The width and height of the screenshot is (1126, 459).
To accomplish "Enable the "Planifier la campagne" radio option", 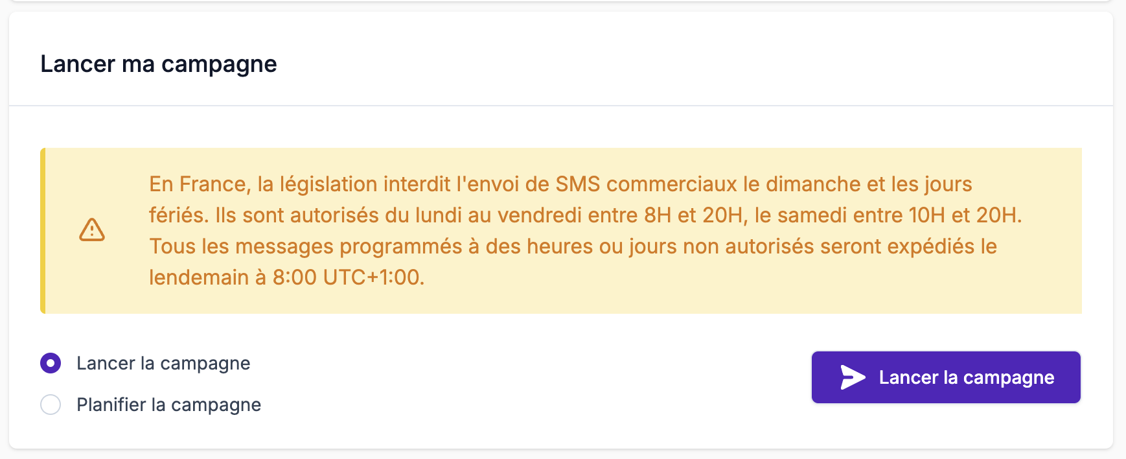I will (x=51, y=405).
